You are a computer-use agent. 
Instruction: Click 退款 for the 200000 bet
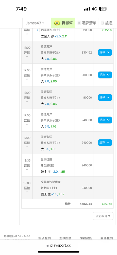coord(105,75)
